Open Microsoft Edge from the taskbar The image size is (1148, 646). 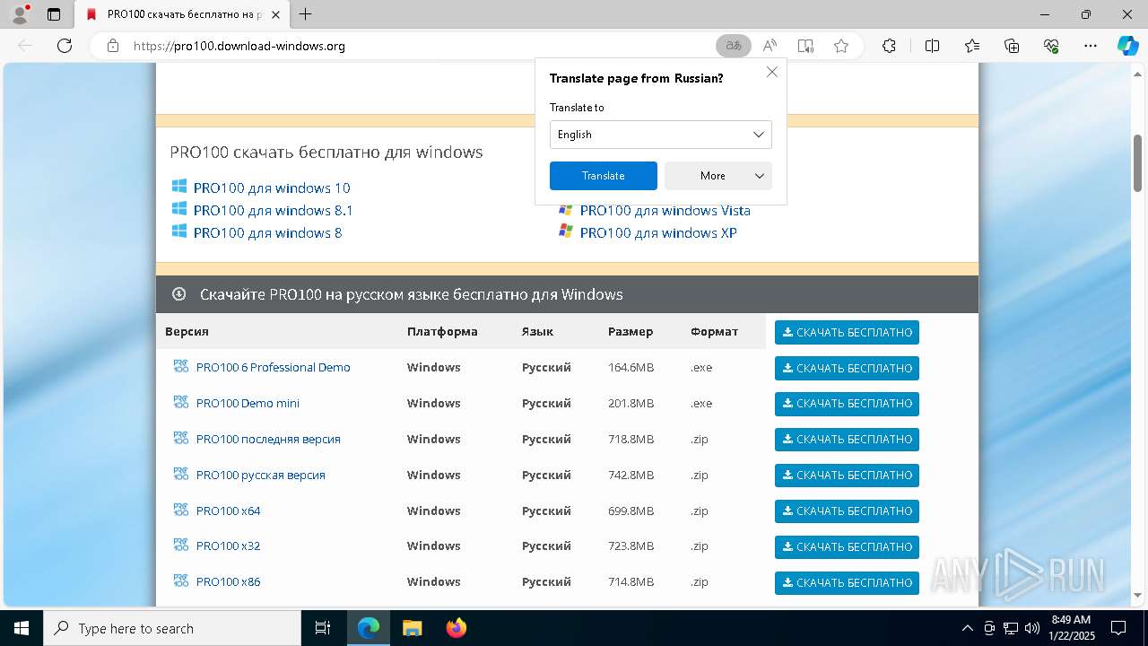(x=369, y=628)
